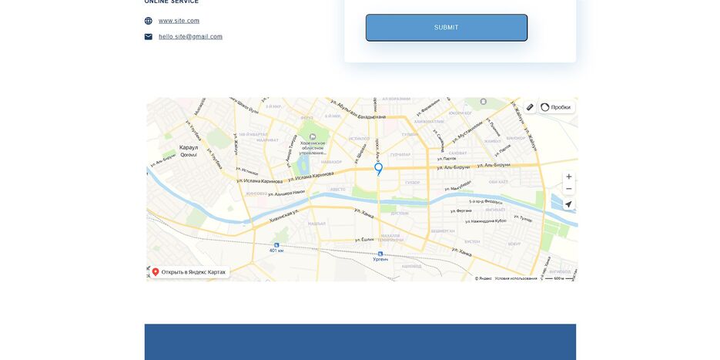
Task: Click the ул. Фергана street label
Action: (461, 210)
